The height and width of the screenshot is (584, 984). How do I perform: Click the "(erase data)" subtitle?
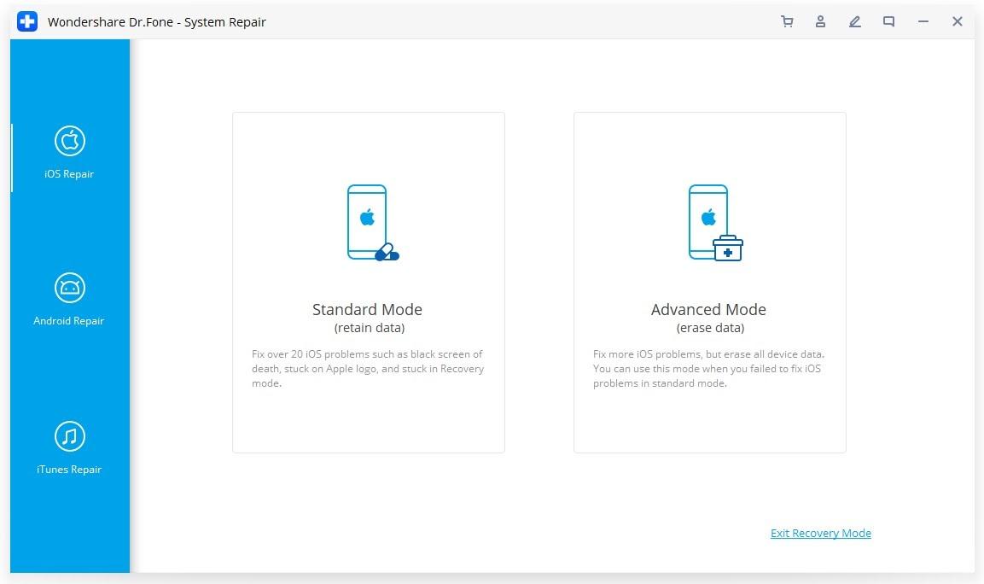click(x=710, y=328)
